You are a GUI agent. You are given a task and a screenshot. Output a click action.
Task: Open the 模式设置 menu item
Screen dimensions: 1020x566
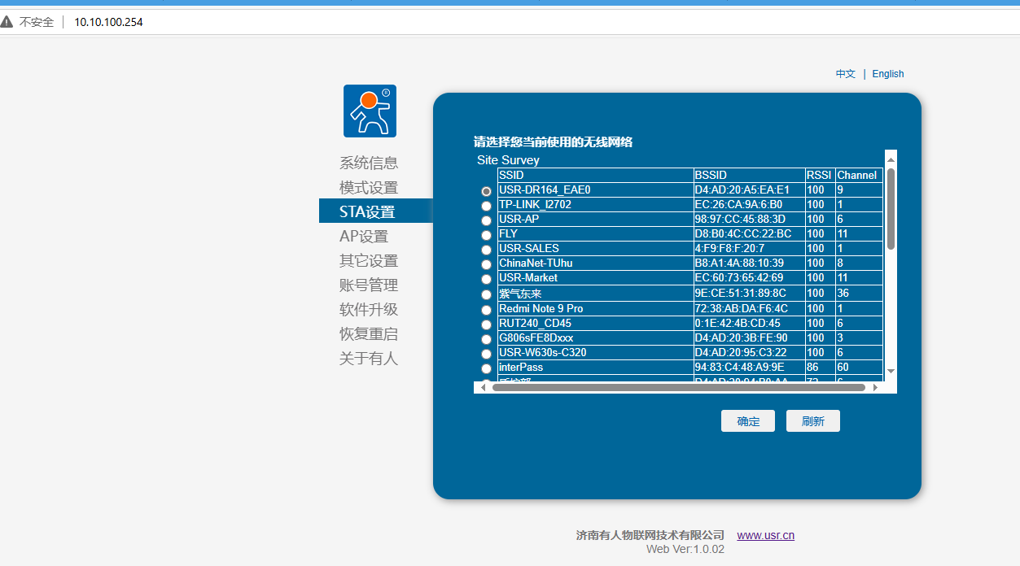tap(369, 187)
